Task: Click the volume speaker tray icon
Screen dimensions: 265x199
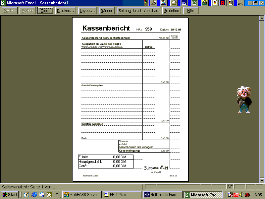Action: 241,195
